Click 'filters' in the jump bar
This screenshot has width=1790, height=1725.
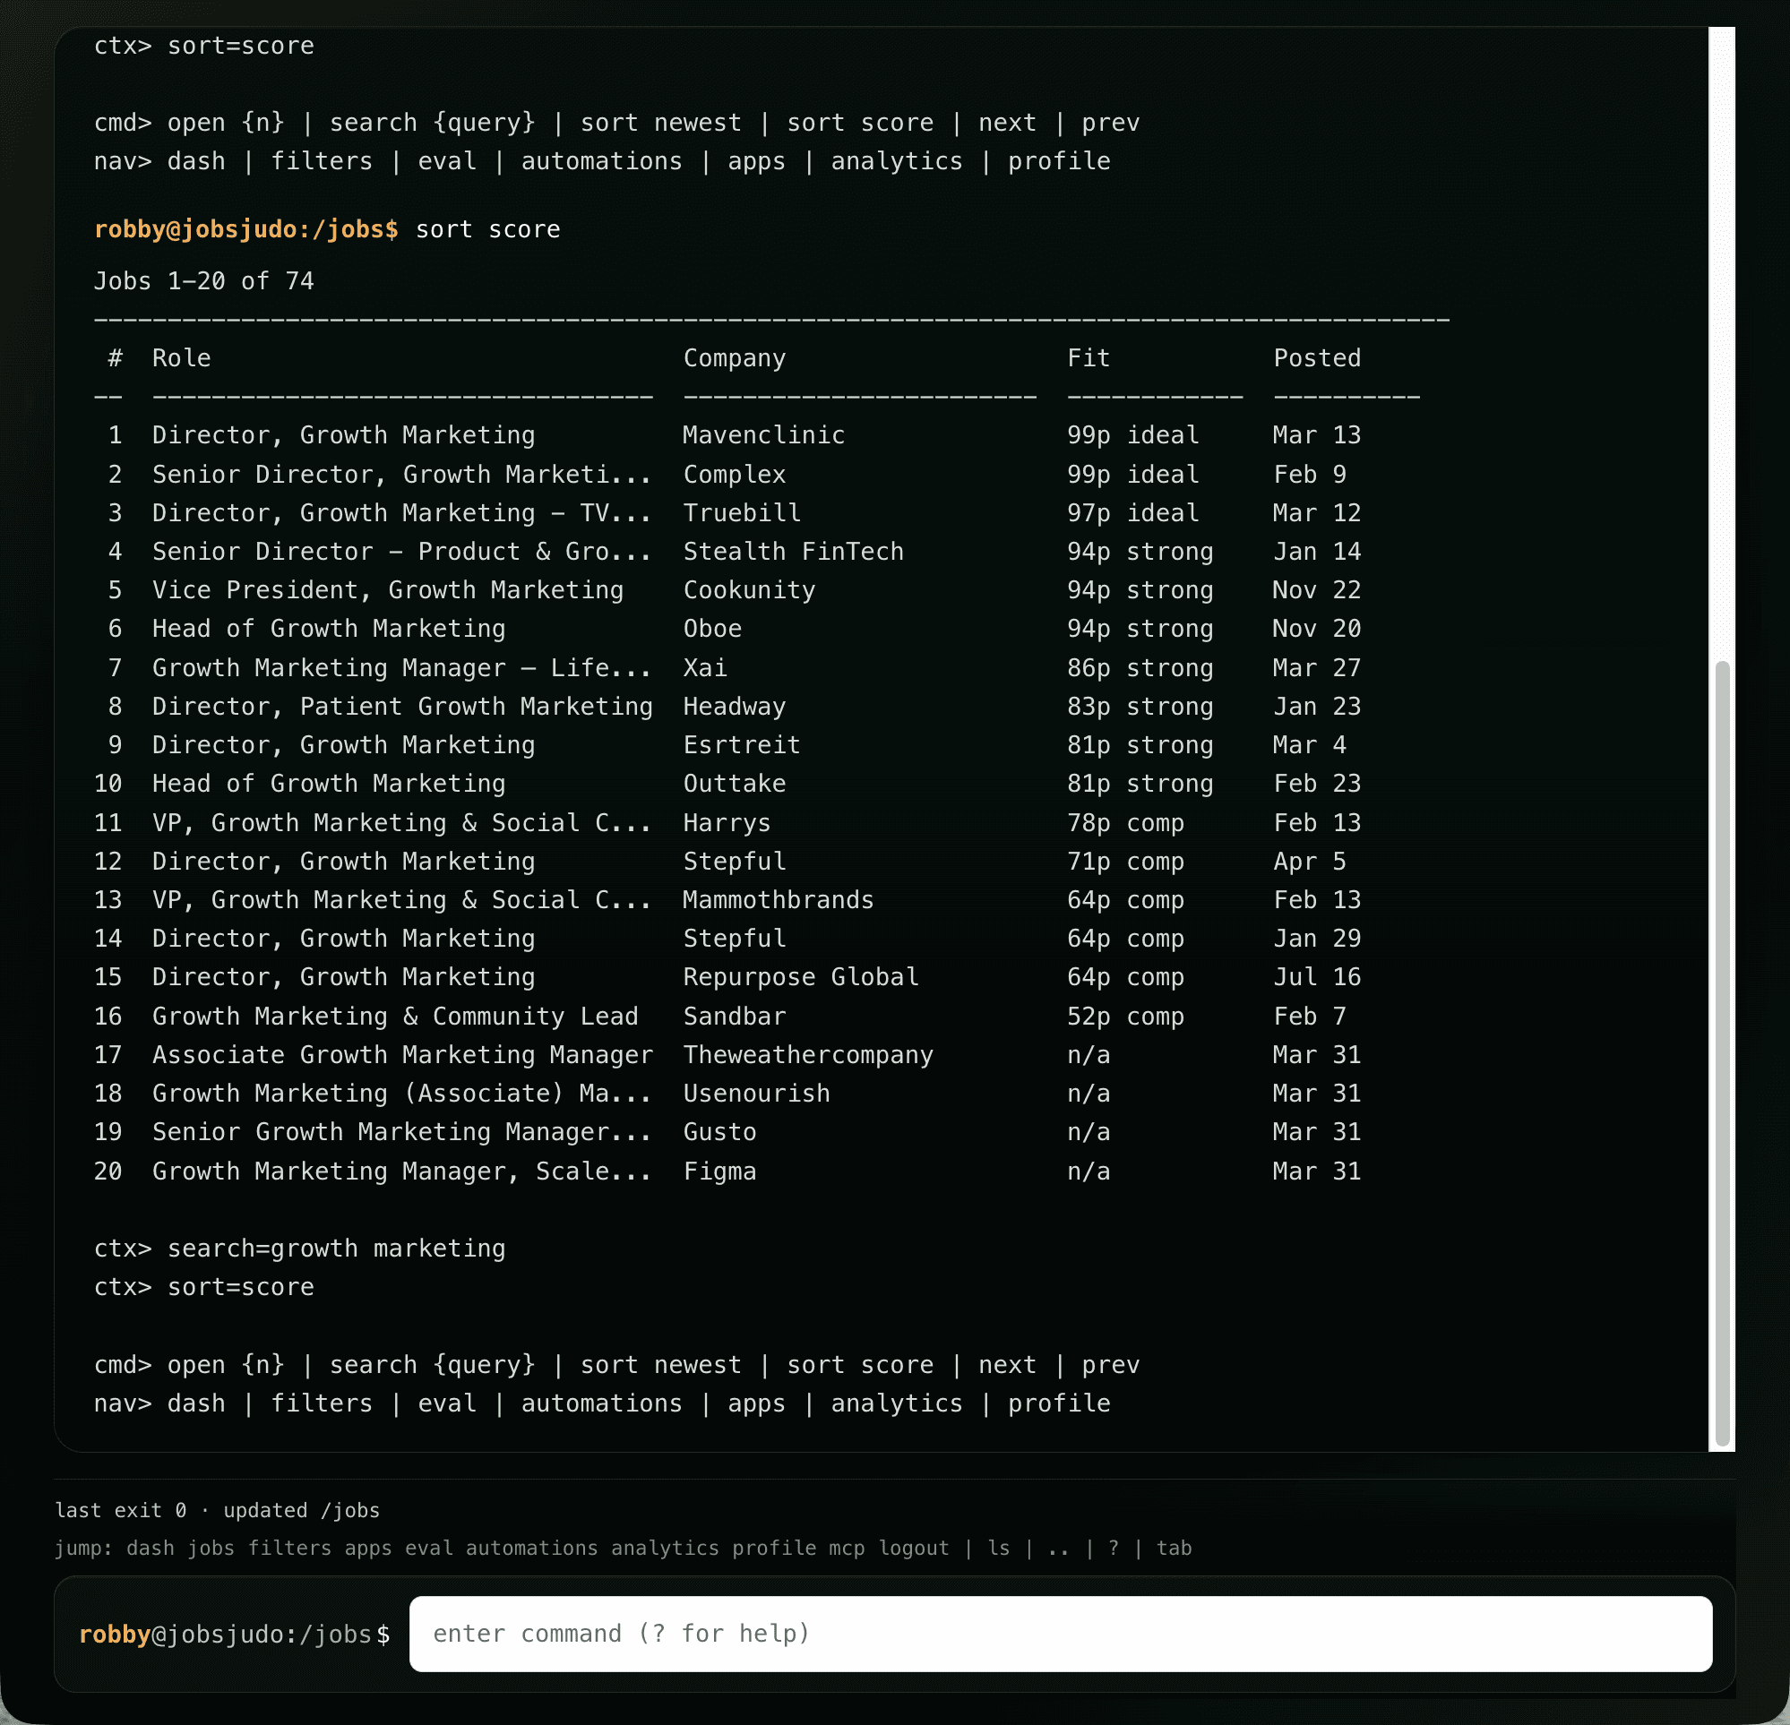coord(289,1548)
